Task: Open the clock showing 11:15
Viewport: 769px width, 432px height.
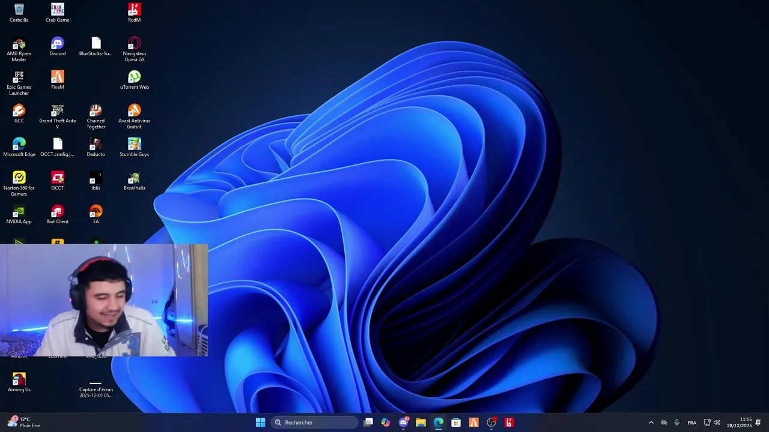Action: (740, 422)
